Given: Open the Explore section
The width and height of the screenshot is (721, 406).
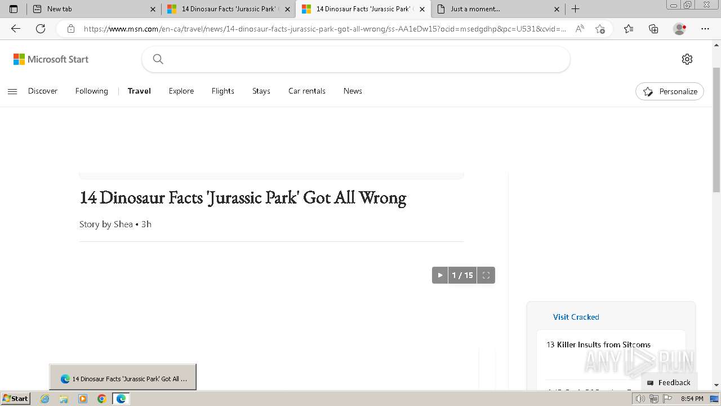Looking at the screenshot, I should (181, 91).
